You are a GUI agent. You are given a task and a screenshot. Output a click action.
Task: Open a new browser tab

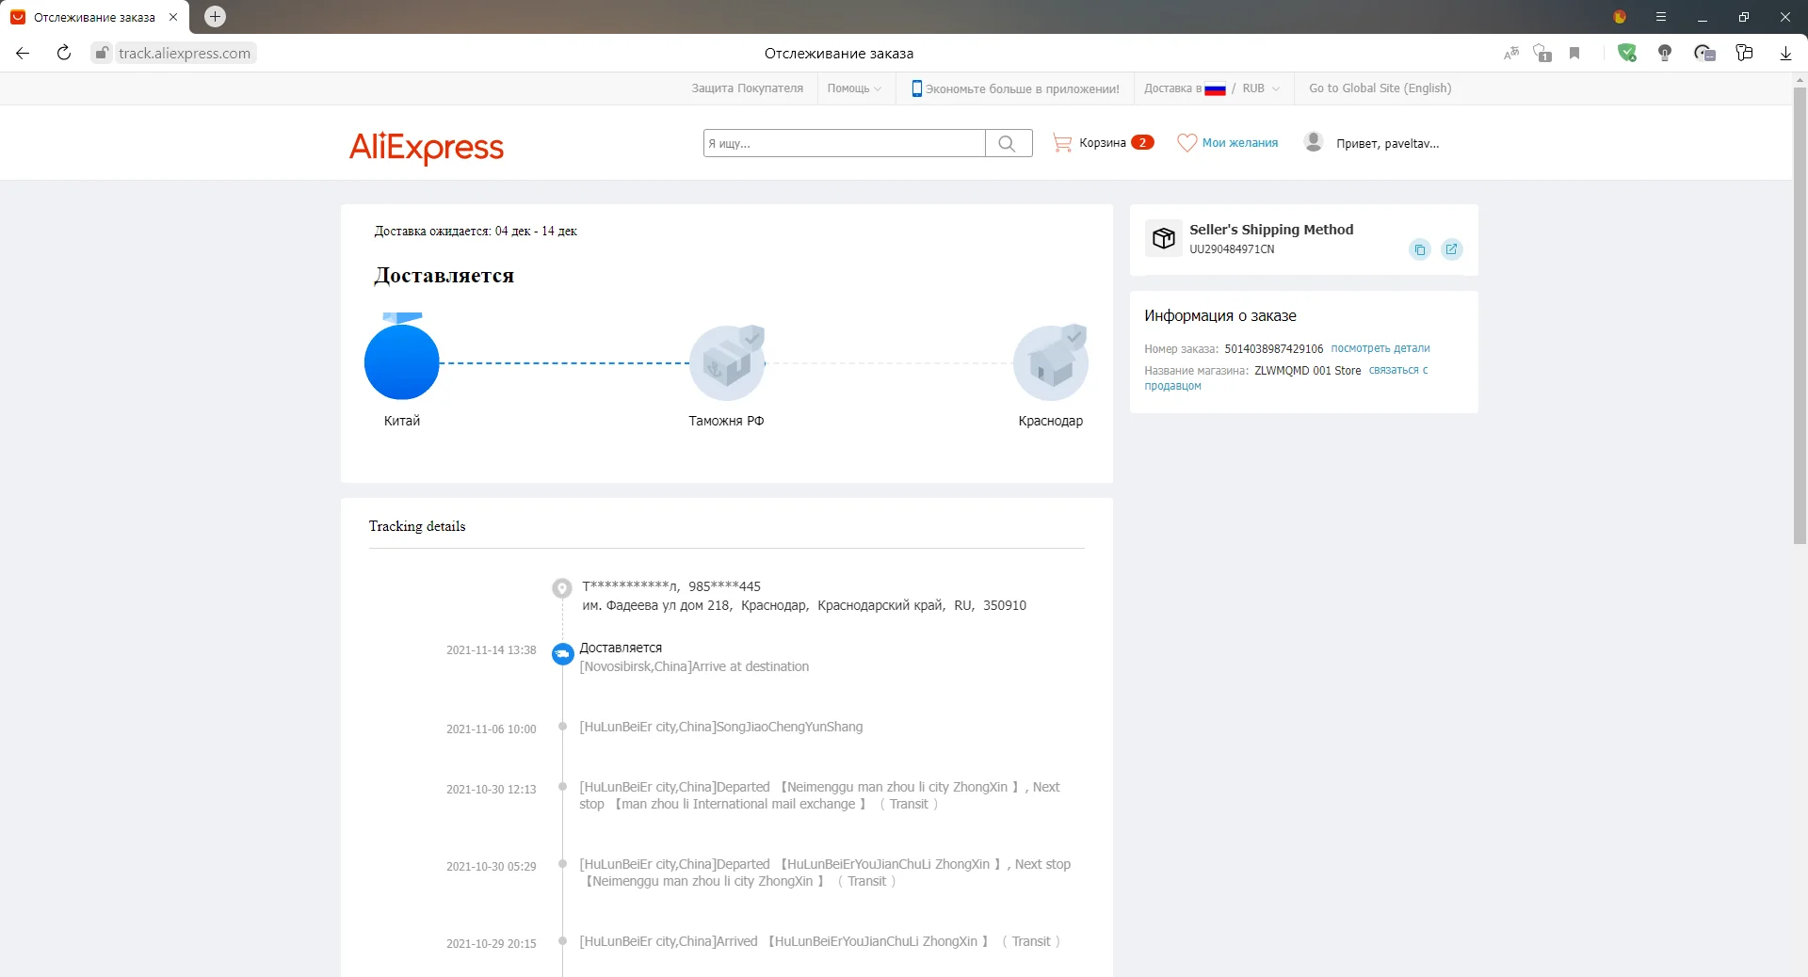(x=215, y=16)
